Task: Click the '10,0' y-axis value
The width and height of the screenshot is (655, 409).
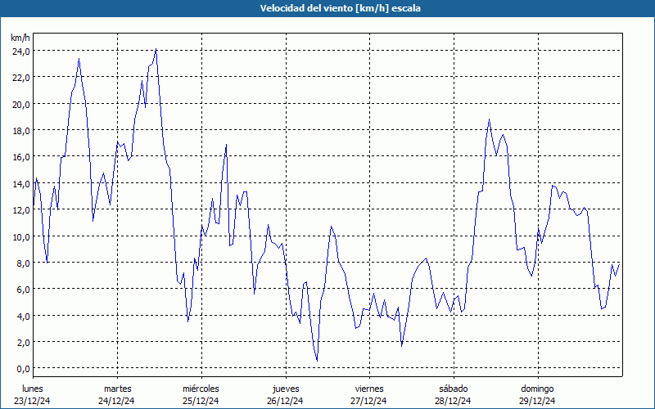Action: 21,236
